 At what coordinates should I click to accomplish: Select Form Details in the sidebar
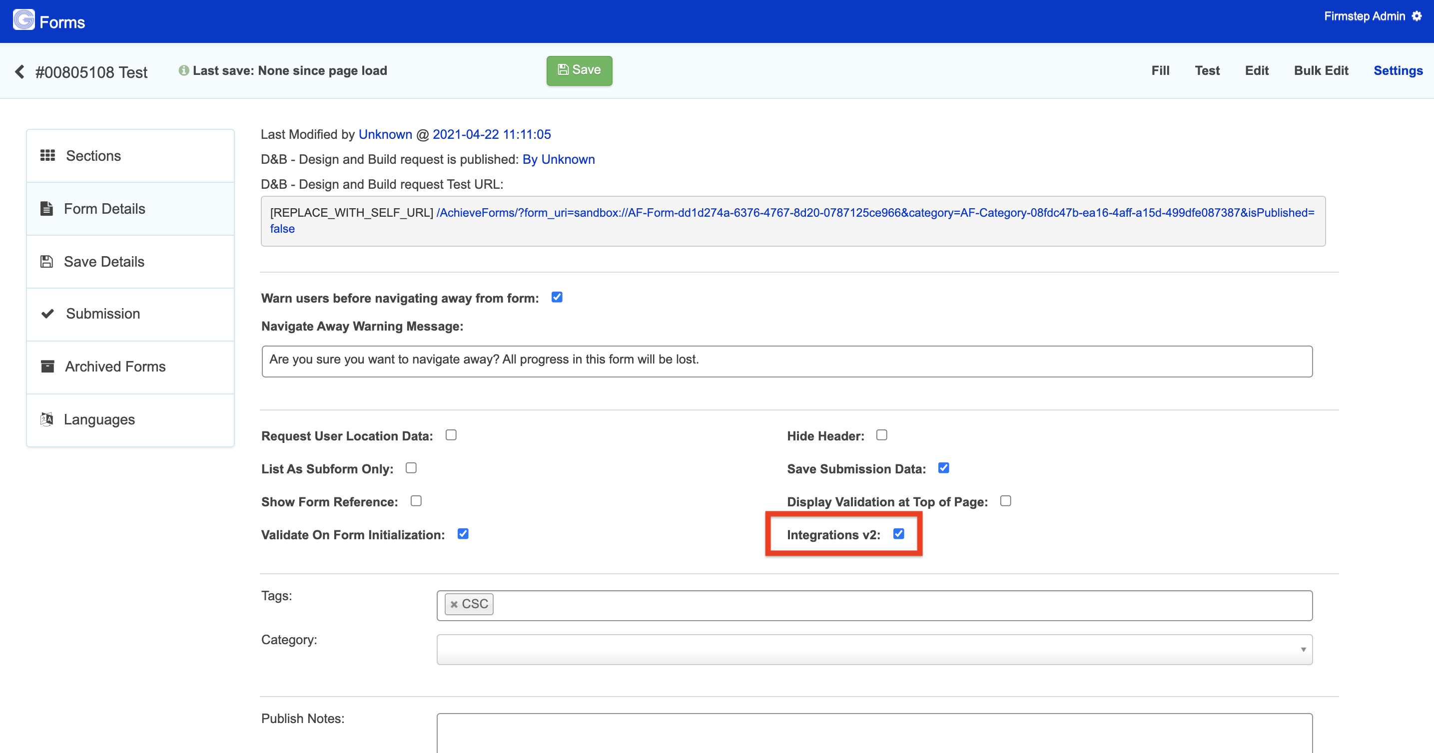pyautogui.click(x=130, y=209)
